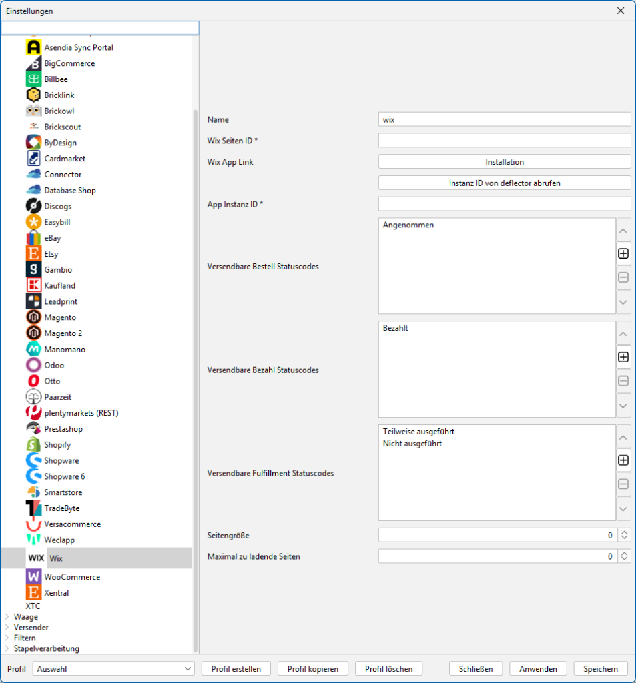The image size is (636, 683).
Task: Select the eBay logo icon
Action: [x=33, y=238]
